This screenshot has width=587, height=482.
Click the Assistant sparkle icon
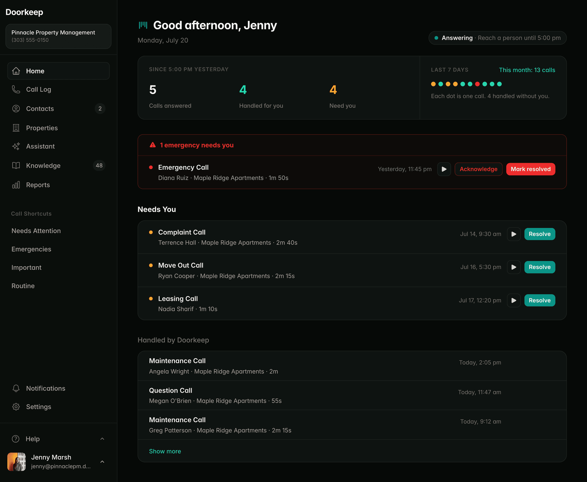click(16, 146)
